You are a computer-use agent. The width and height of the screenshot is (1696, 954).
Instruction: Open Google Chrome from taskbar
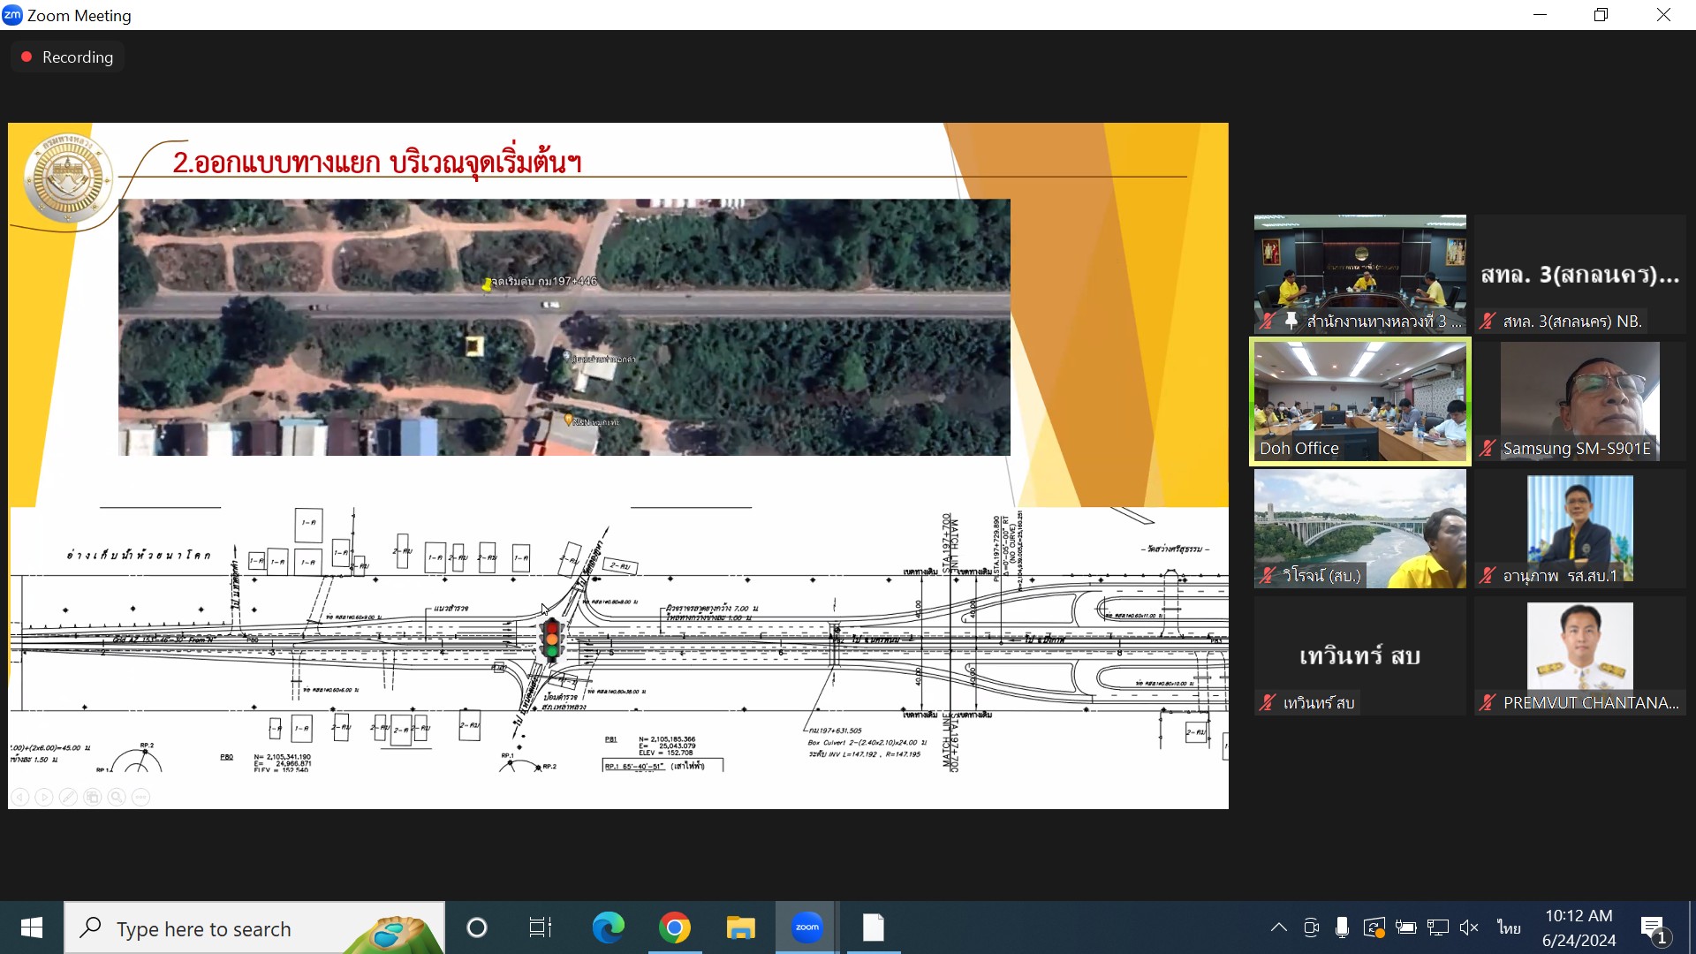point(675,927)
